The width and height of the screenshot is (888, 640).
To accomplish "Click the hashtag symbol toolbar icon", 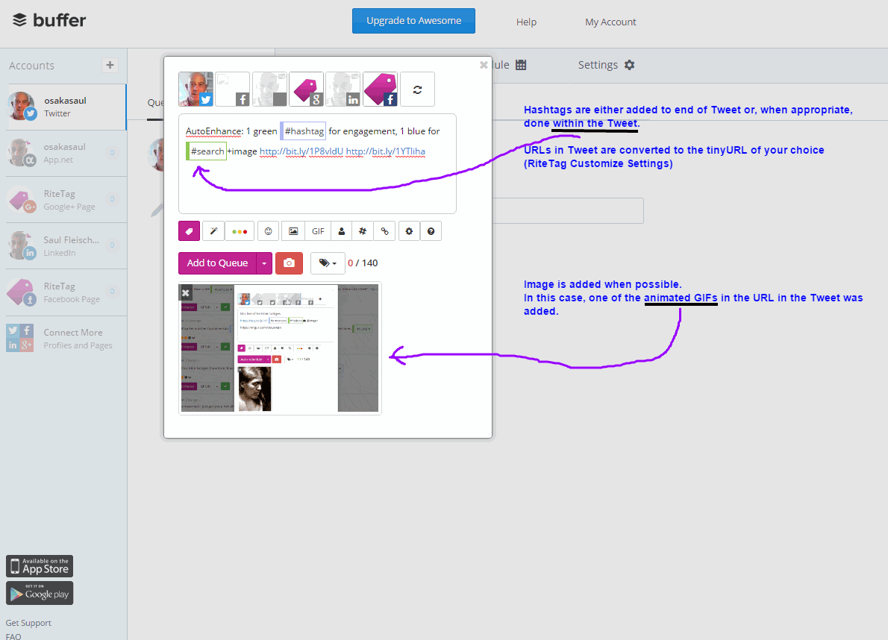I will click(363, 231).
